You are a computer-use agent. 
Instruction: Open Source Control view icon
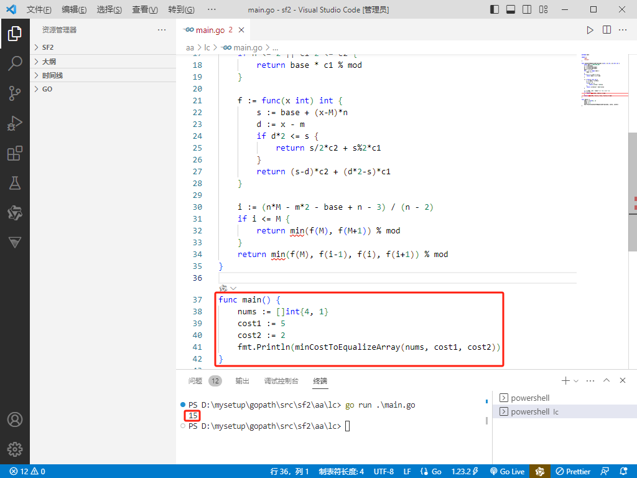15,93
